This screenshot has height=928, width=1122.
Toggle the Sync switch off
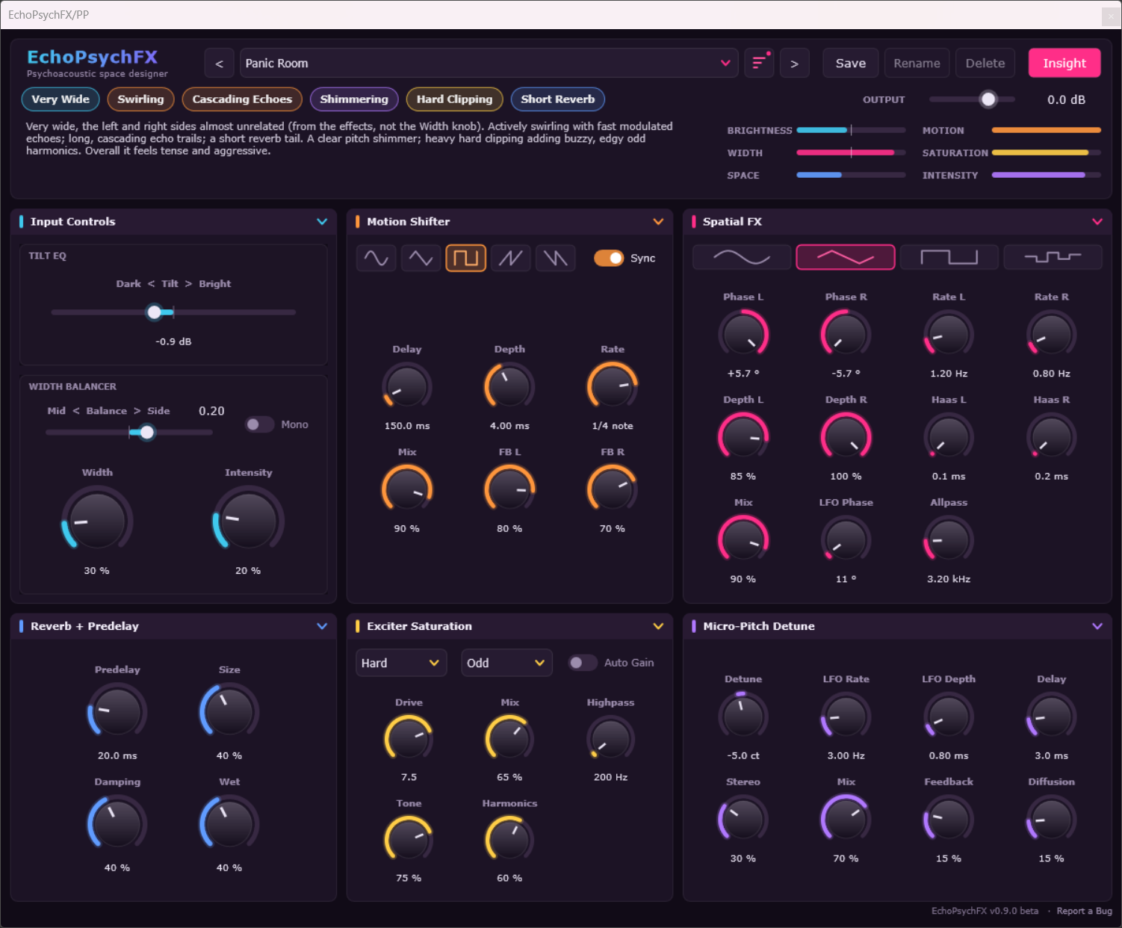click(x=609, y=258)
